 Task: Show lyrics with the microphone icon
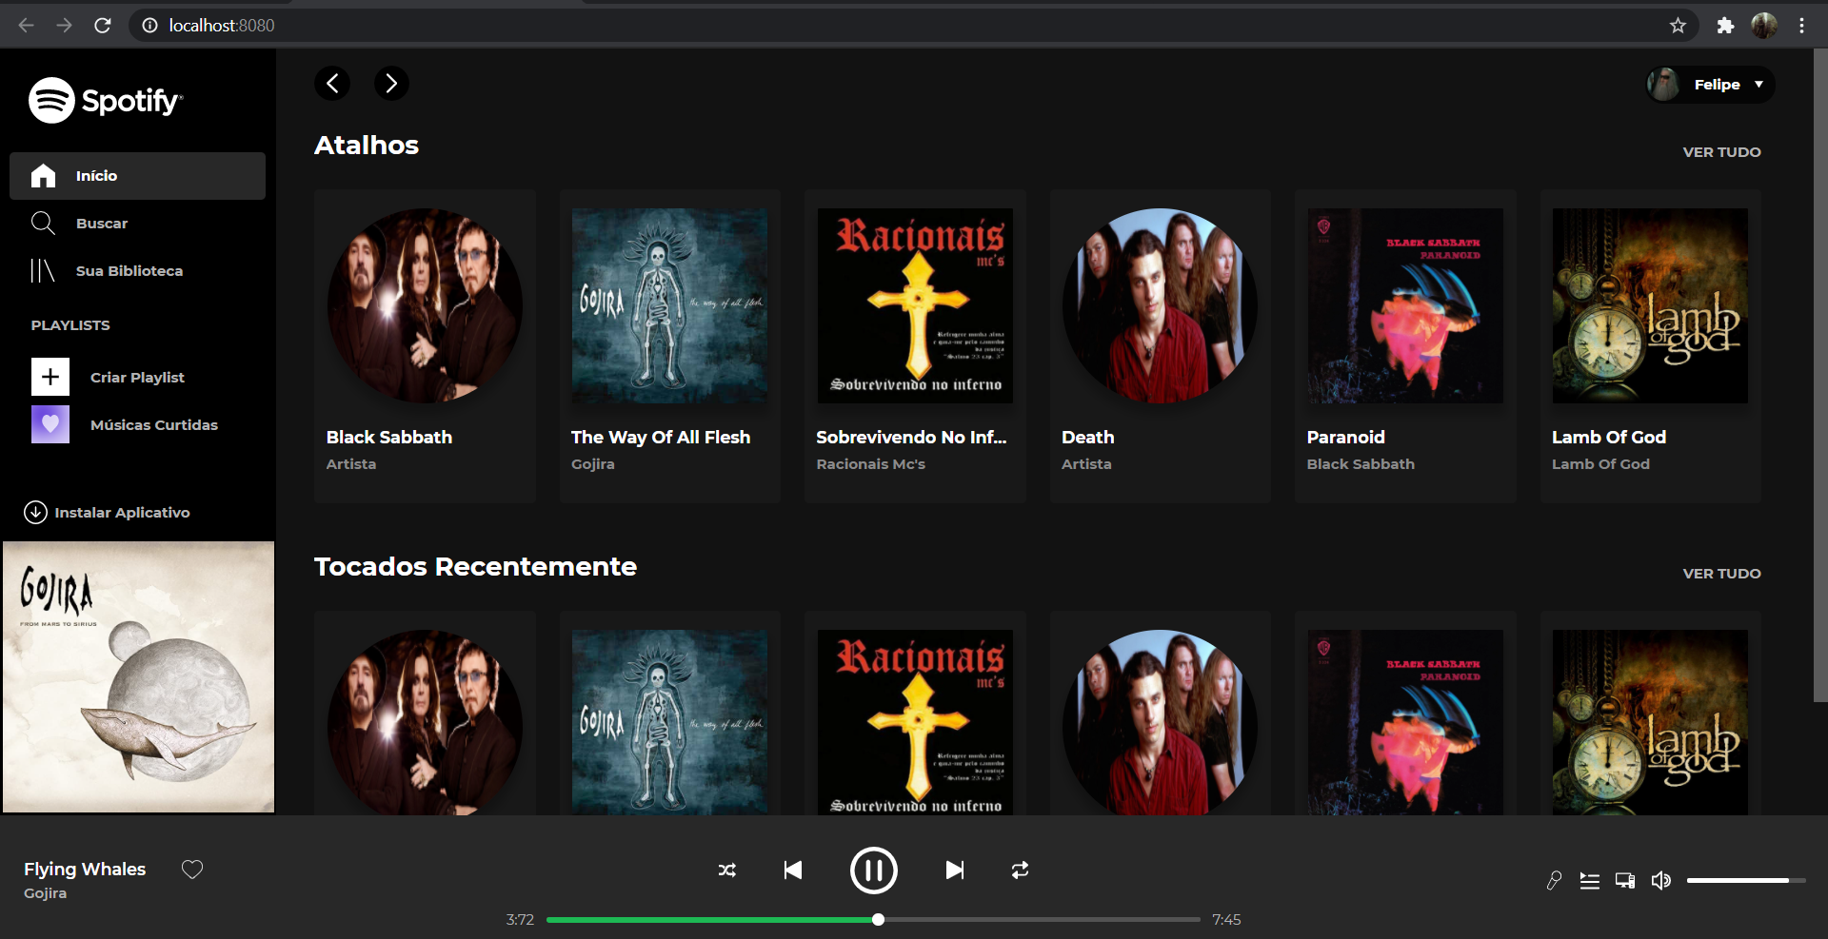point(1554,881)
